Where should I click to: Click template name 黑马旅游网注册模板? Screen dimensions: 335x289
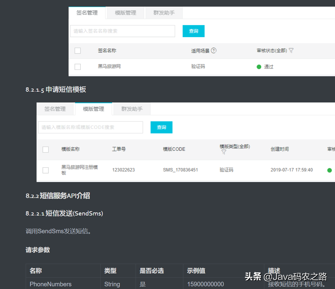point(79,170)
